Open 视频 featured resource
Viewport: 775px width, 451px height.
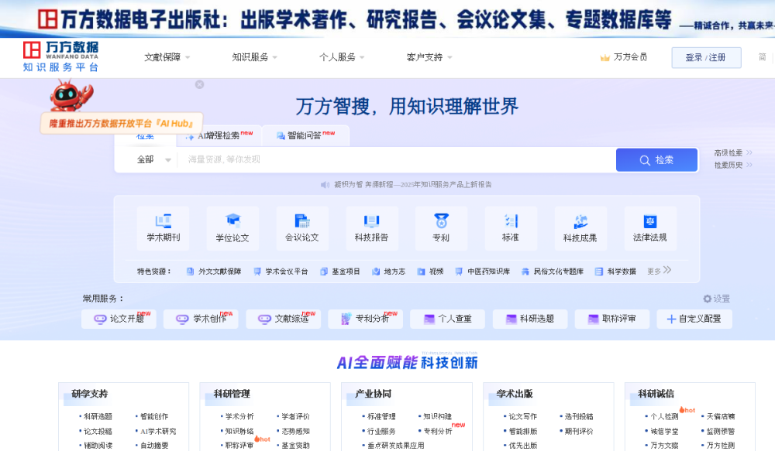tap(430, 272)
